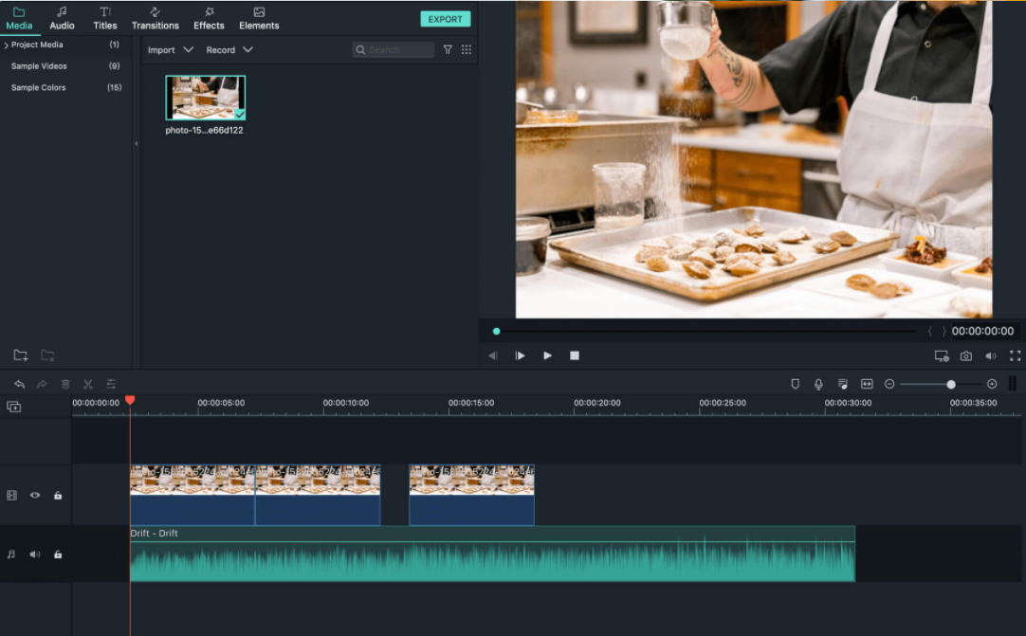
Task: Add a marker using the flag icon
Action: [795, 384]
